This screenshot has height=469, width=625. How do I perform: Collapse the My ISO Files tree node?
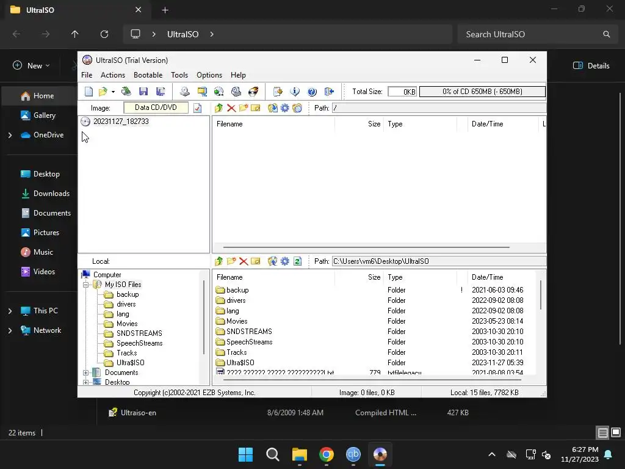pyautogui.click(x=85, y=285)
